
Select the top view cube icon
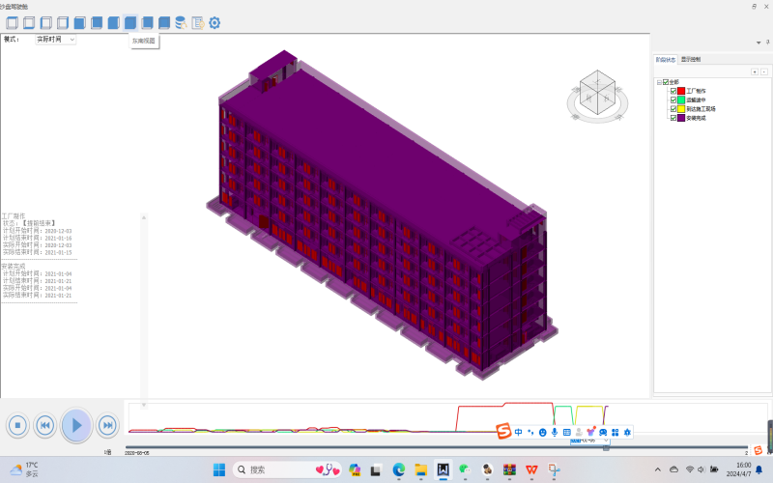tap(12, 22)
